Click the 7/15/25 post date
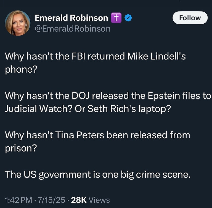The height and width of the screenshot is (208, 212). [52, 200]
